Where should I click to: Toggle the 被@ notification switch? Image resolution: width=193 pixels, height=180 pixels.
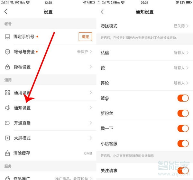pyautogui.click(x=183, y=98)
